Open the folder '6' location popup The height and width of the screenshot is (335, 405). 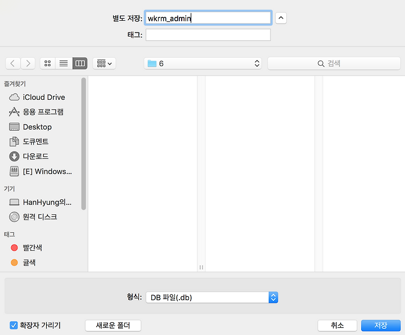[202, 63]
